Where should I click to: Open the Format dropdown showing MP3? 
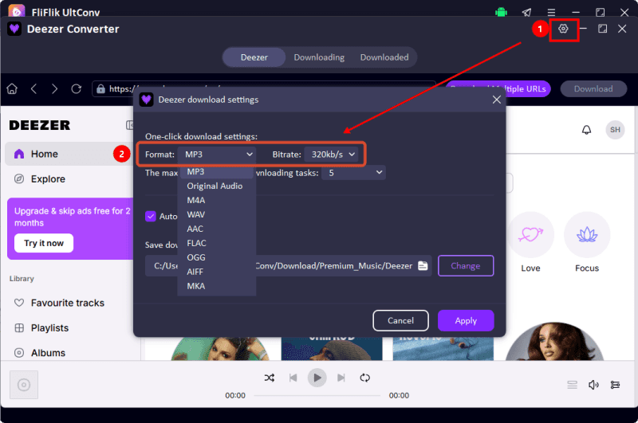218,155
